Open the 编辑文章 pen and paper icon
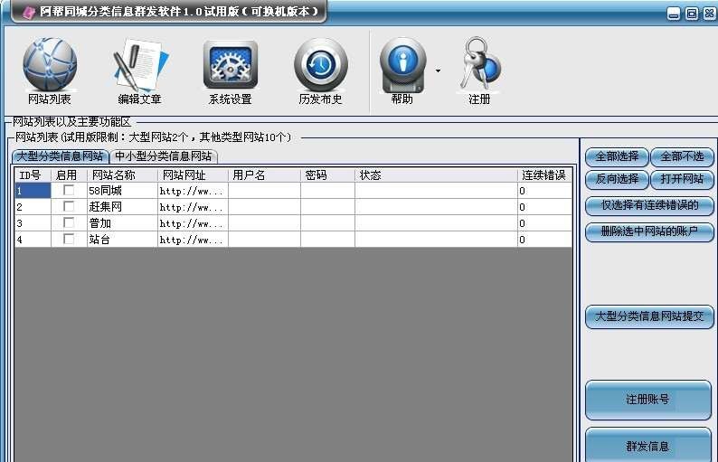This screenshot has height=462, width=718. [x=139, y=65]
